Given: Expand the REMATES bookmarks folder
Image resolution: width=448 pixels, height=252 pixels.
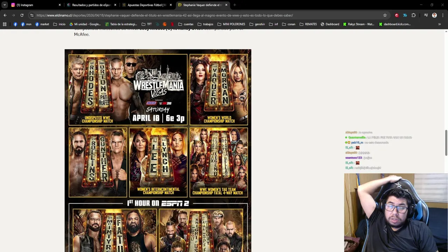Looking at the screenshot, I should (x=308, y=24).
